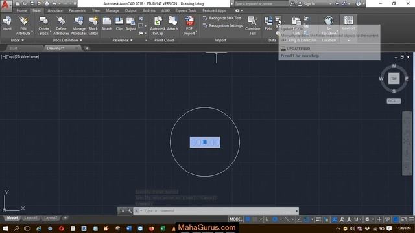Open Define Attributes tool
This screenshot has width=415, height=233.
(61, 25)
